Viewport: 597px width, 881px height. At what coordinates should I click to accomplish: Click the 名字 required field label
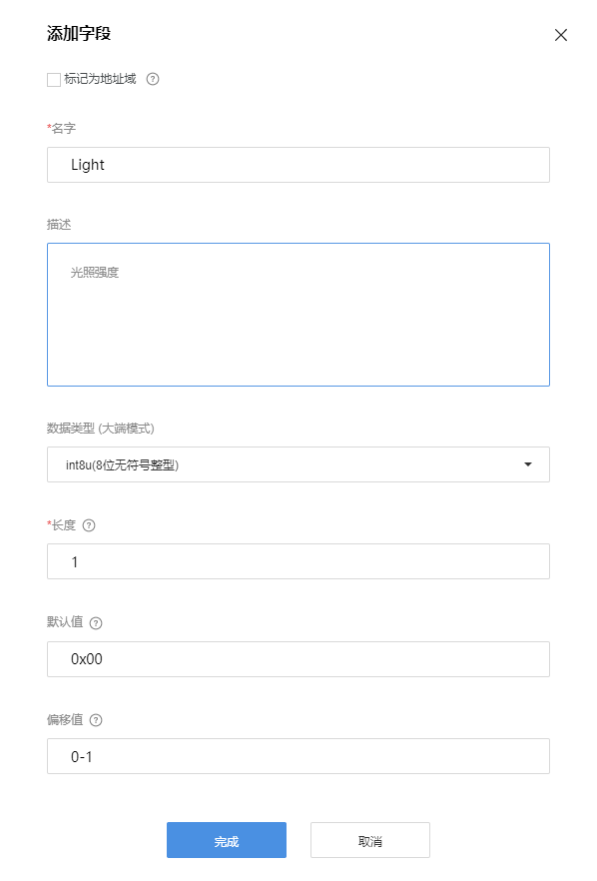click(x=58, y=129)
